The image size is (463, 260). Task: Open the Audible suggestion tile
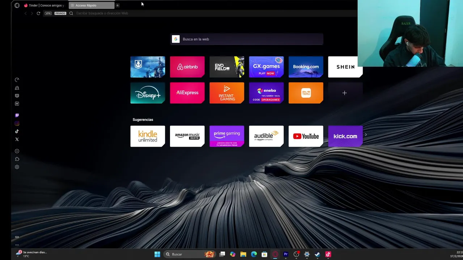[266, 136]
